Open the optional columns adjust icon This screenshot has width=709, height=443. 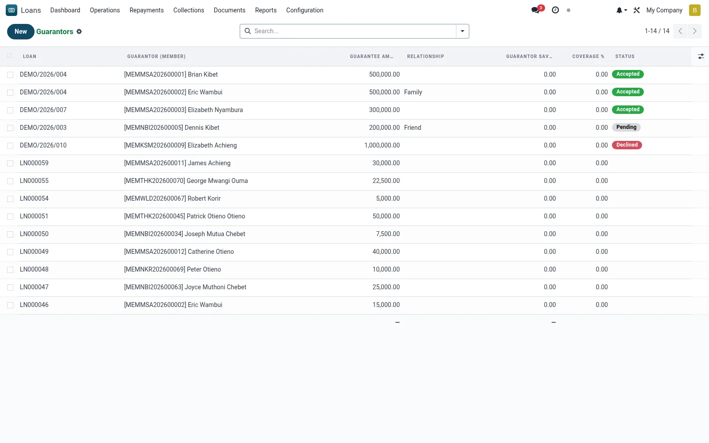tap(701, 56)
